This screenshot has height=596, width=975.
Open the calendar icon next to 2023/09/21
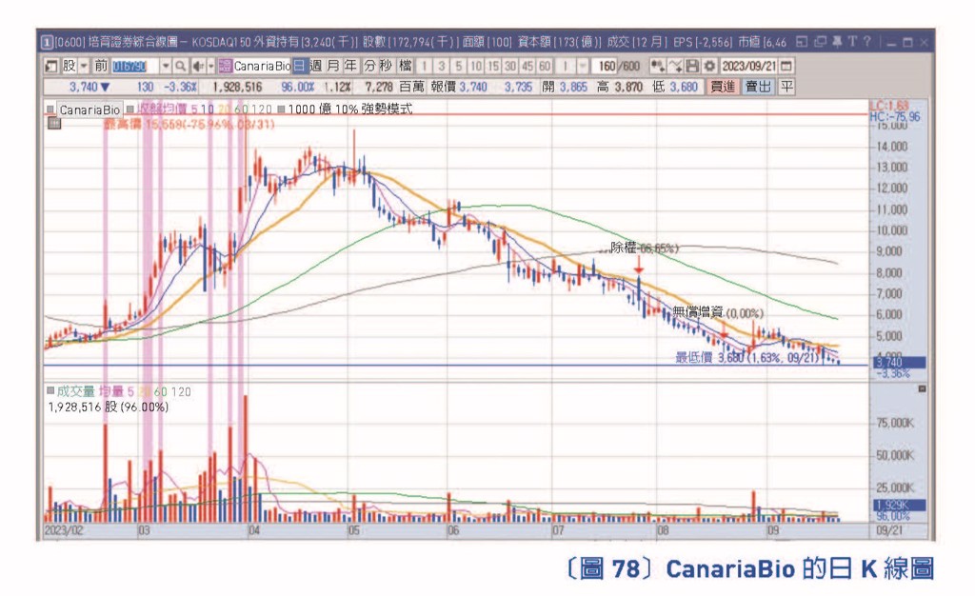[786, 66]
